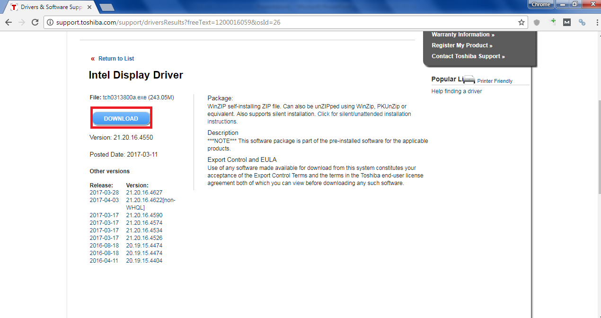Open silent/unattended installation instructions link

pos(309,118)
